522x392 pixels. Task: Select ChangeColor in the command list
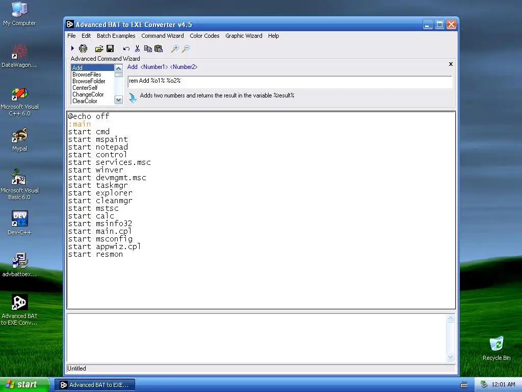tap(93, 94)
